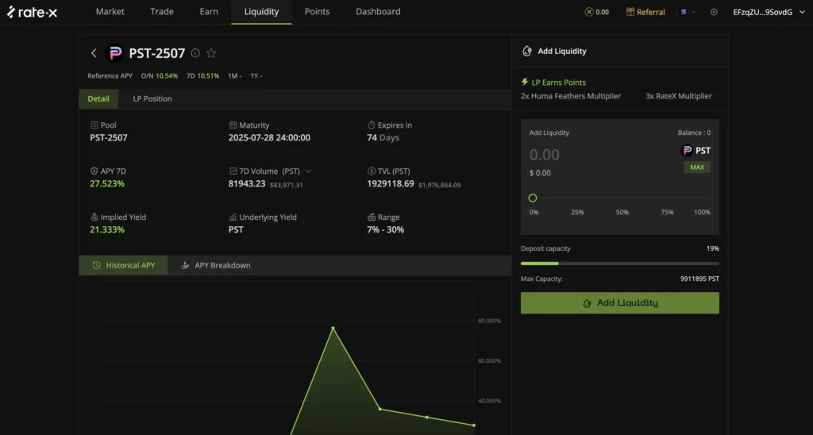The width and height of the screenshot is (813, 435).
Task: Expand the wallet EFzqZU...9SovdG menu
Action: point(769,12)
